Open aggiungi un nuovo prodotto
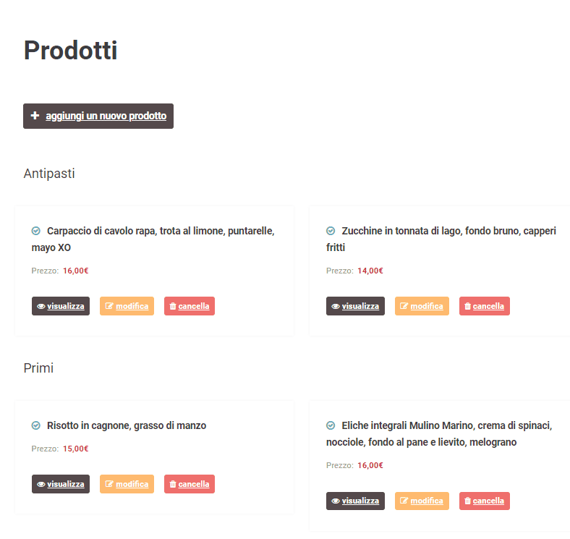 [98, 116]
